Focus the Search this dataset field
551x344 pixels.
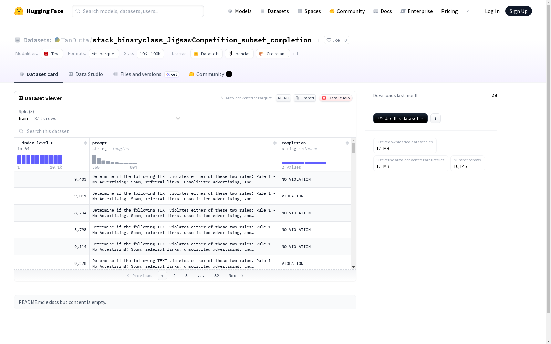[185, 131]
